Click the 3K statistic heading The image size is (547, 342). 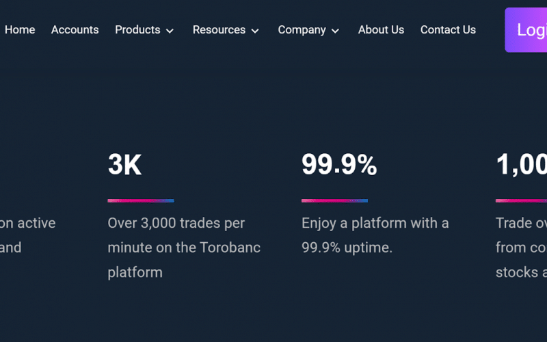pyautogui.click(x=124, y=166)
